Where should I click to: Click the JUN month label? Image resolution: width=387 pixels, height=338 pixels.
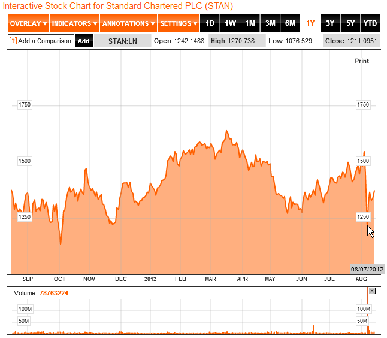(301, 279)
